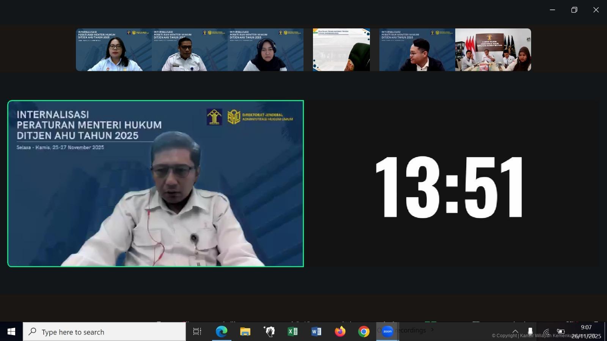This screenshot has height=341, width=607.
Task: Open the clock and date flyout
Action: tap(586, 332)
